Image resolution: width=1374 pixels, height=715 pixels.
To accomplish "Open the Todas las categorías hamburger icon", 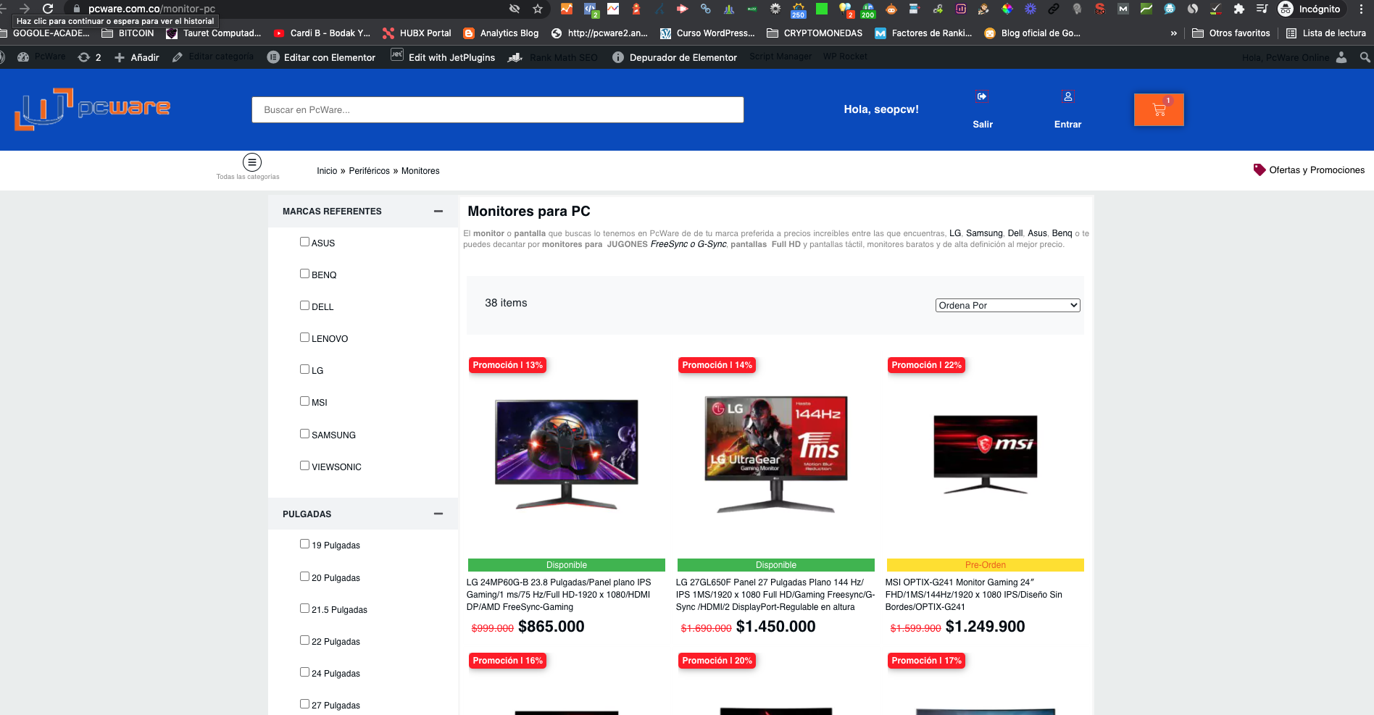I will point(252,162).
